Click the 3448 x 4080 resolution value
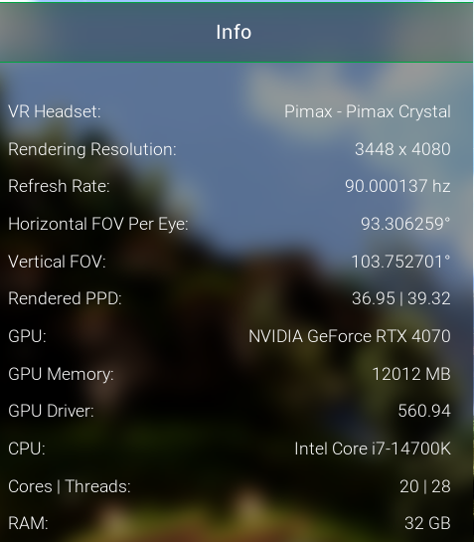The image size is (474, 542). coord(402,149)
